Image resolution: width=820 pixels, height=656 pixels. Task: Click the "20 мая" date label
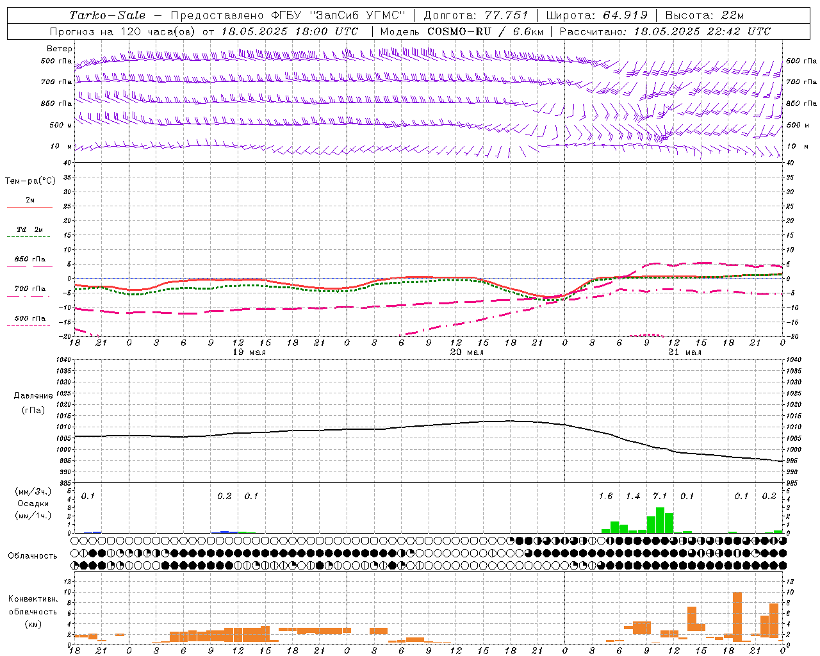pyautogui.click(x=466, y=352)
